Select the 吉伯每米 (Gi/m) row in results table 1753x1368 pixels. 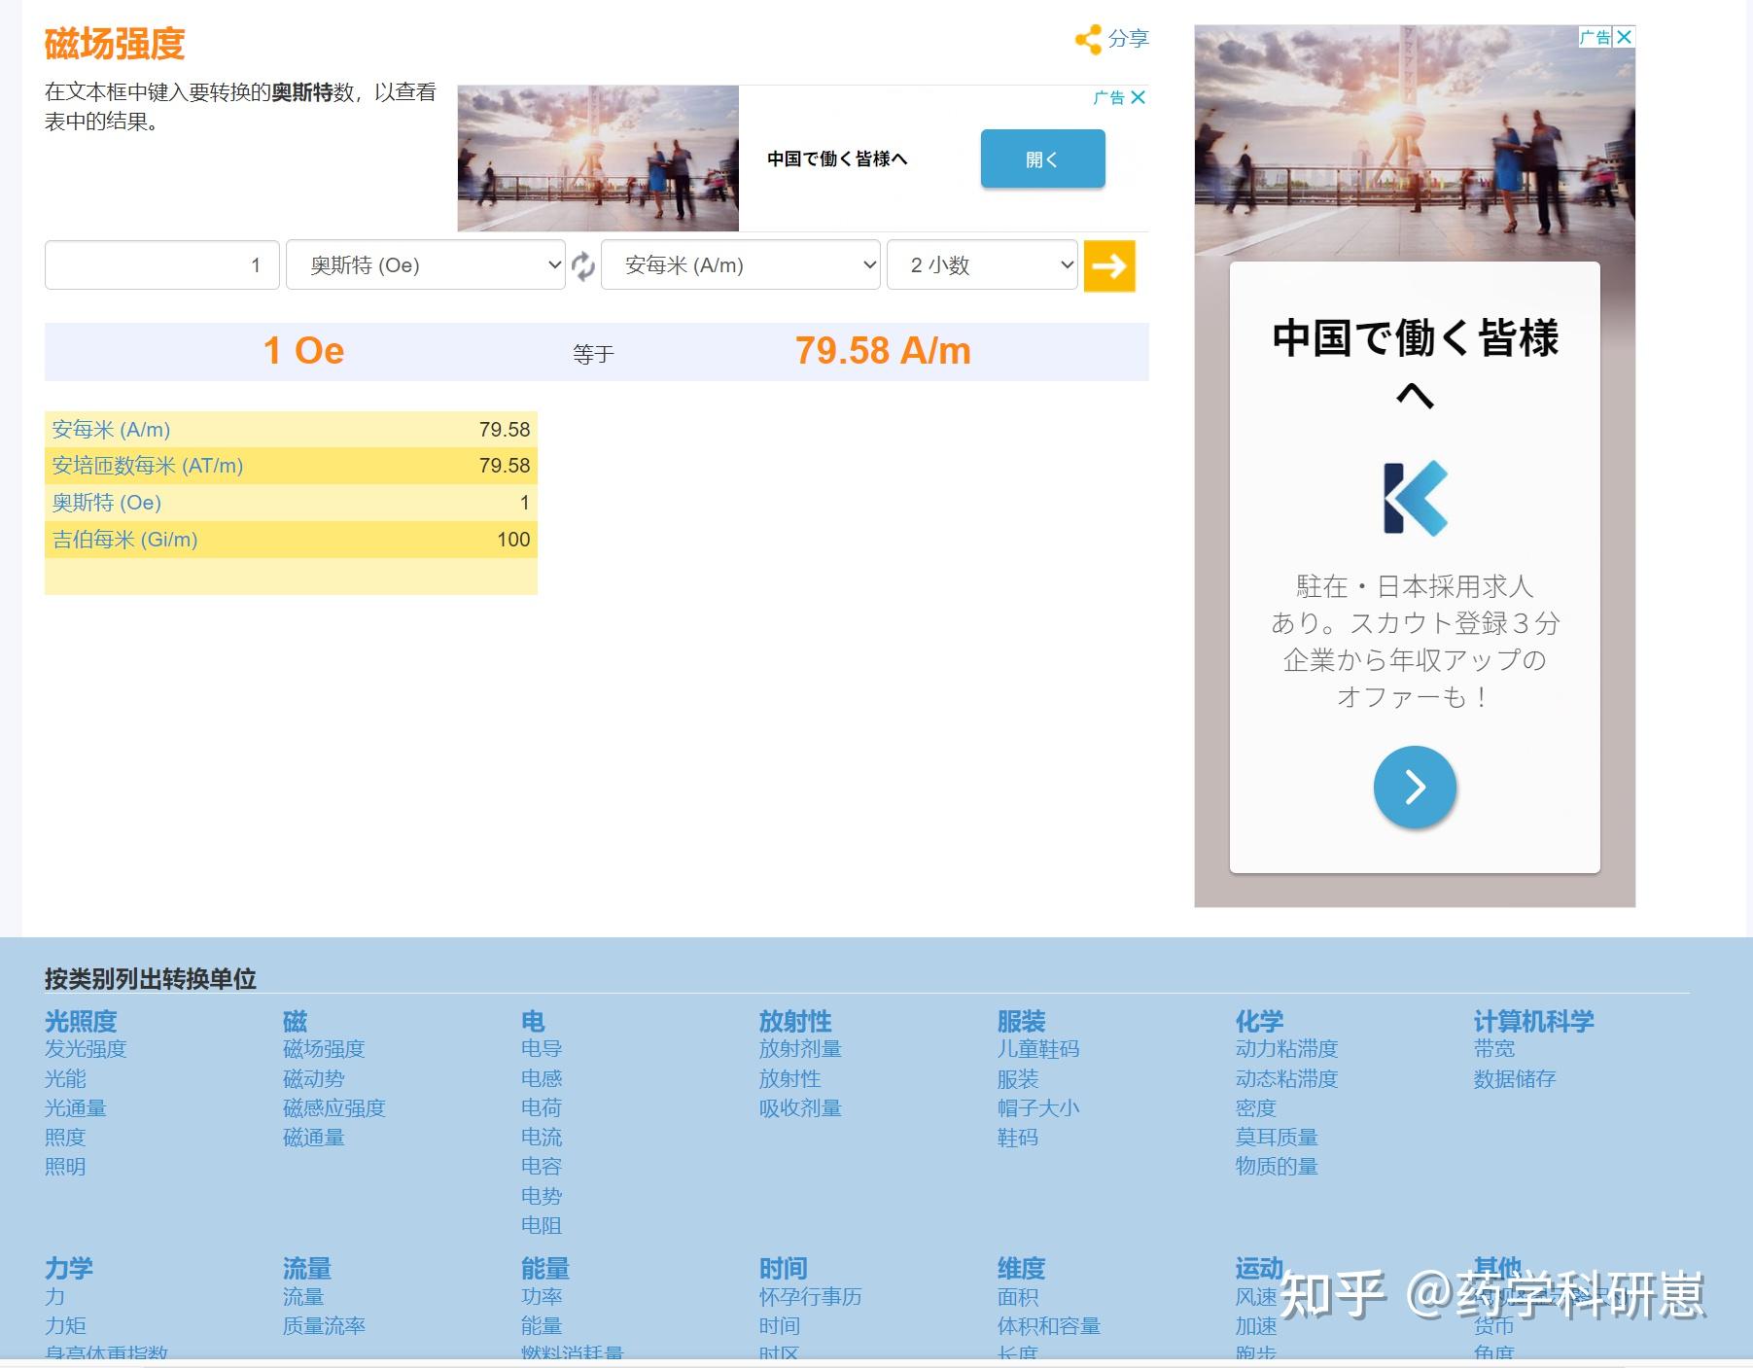tap(290, 539)
